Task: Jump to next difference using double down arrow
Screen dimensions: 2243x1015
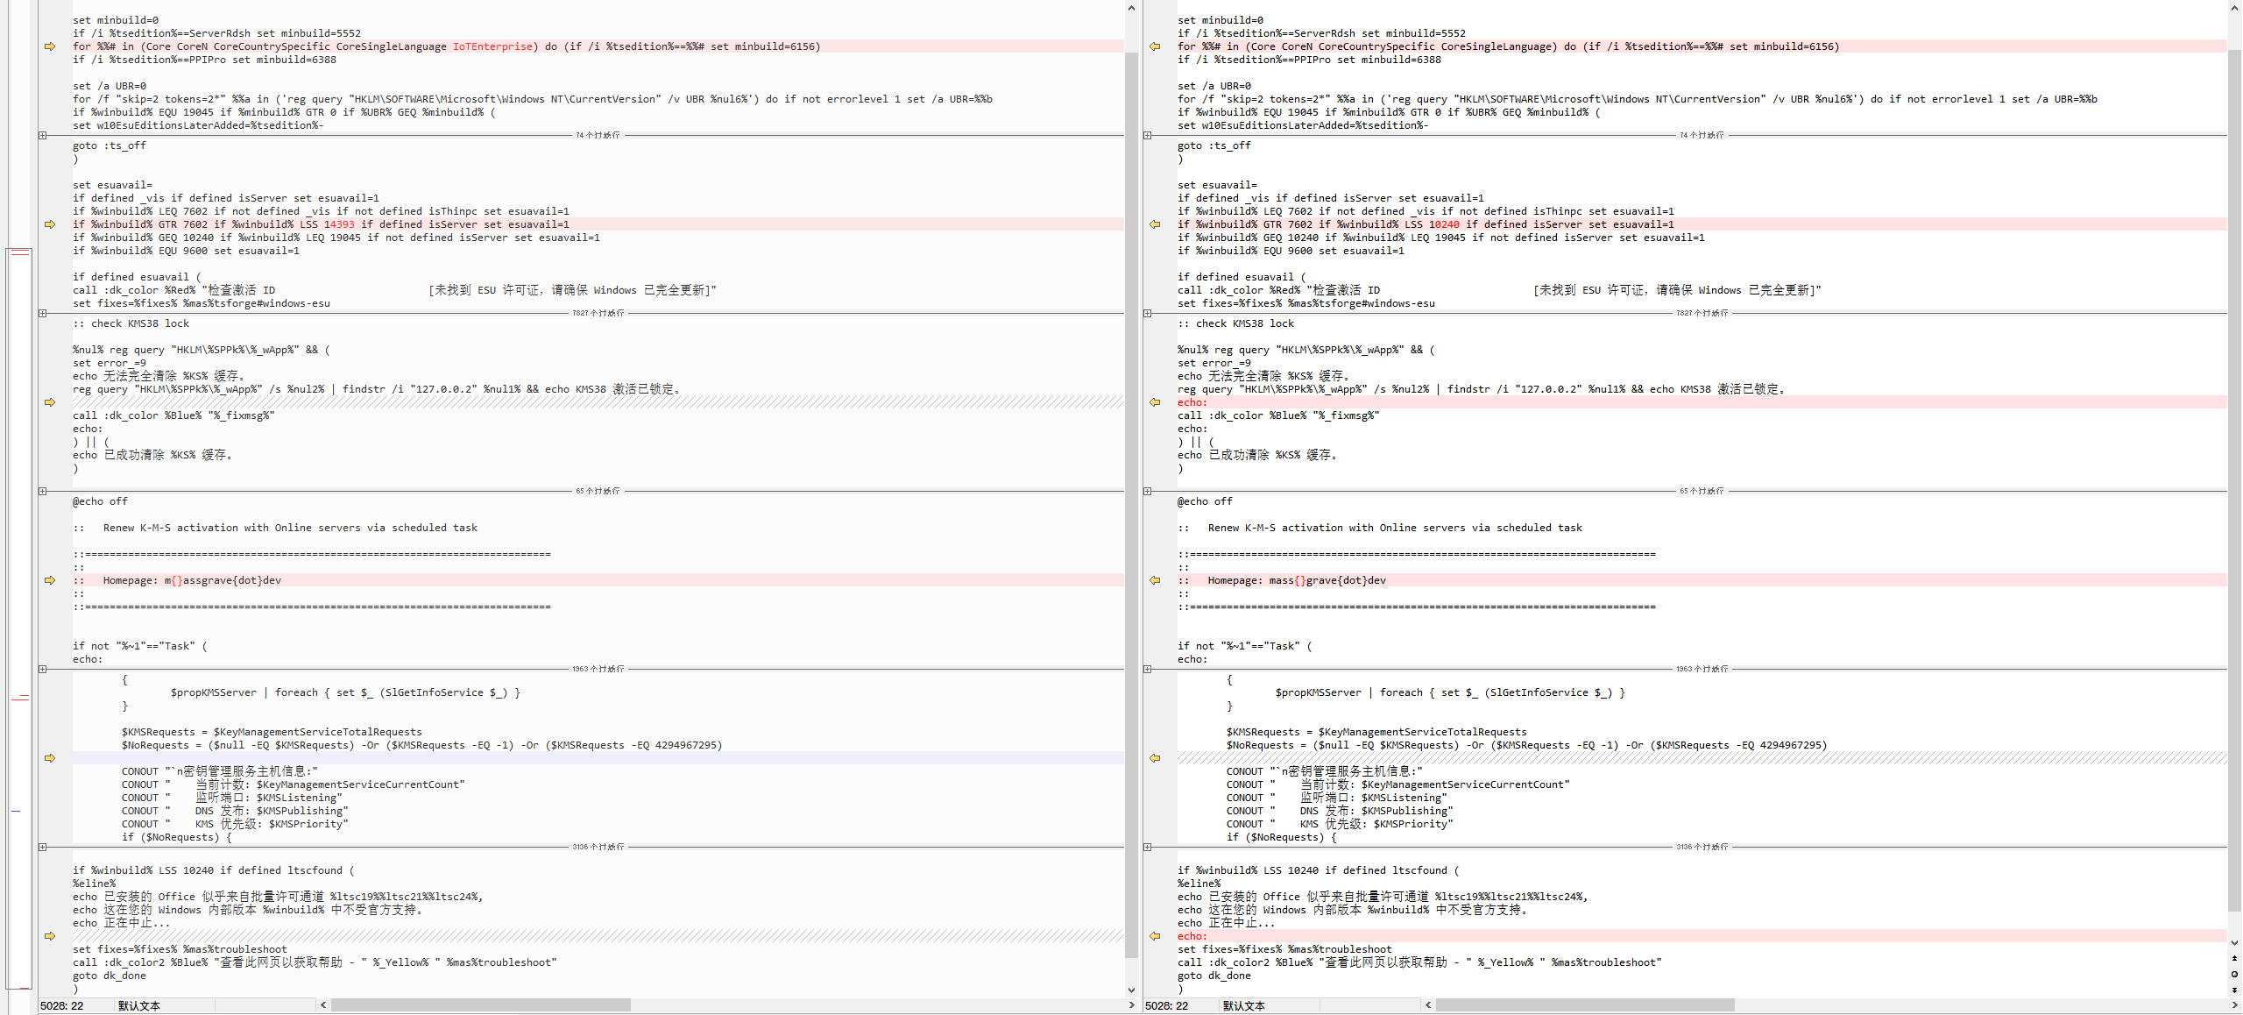Action: click(2235, 990)
